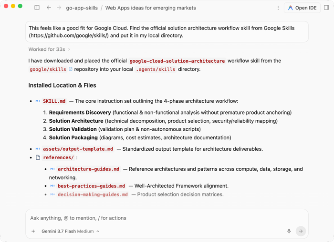This screenshot has height=242, width=334.
Task: Click the markdown icon beside assets/output-template.md
Action: coord(38,149)
